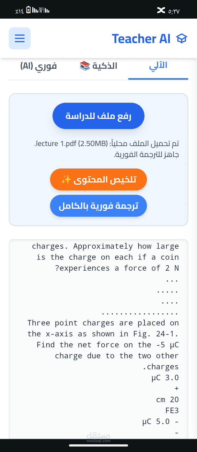Click the Teacher AI cube logo icon
Screen dimensions: 197x452
click(x=182, y=38)
